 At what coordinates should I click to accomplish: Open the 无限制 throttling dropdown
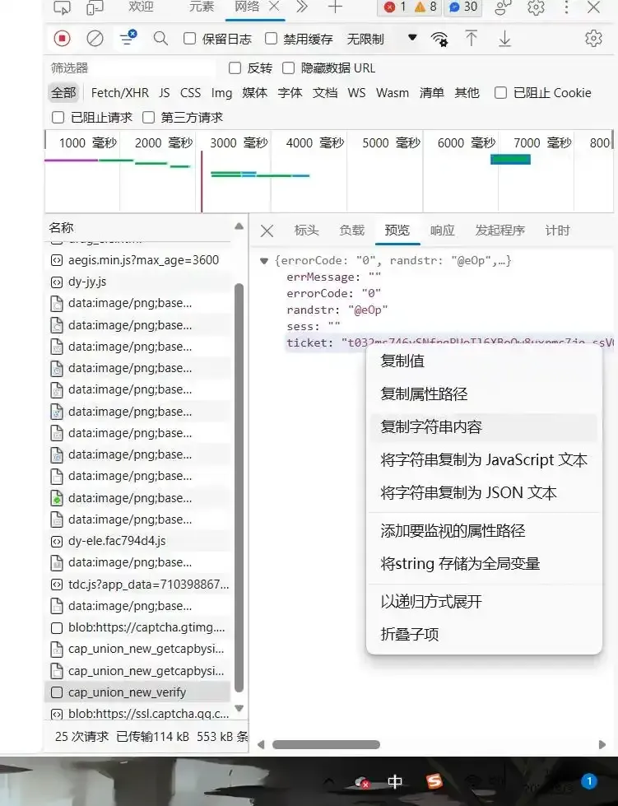click(380, 39)
